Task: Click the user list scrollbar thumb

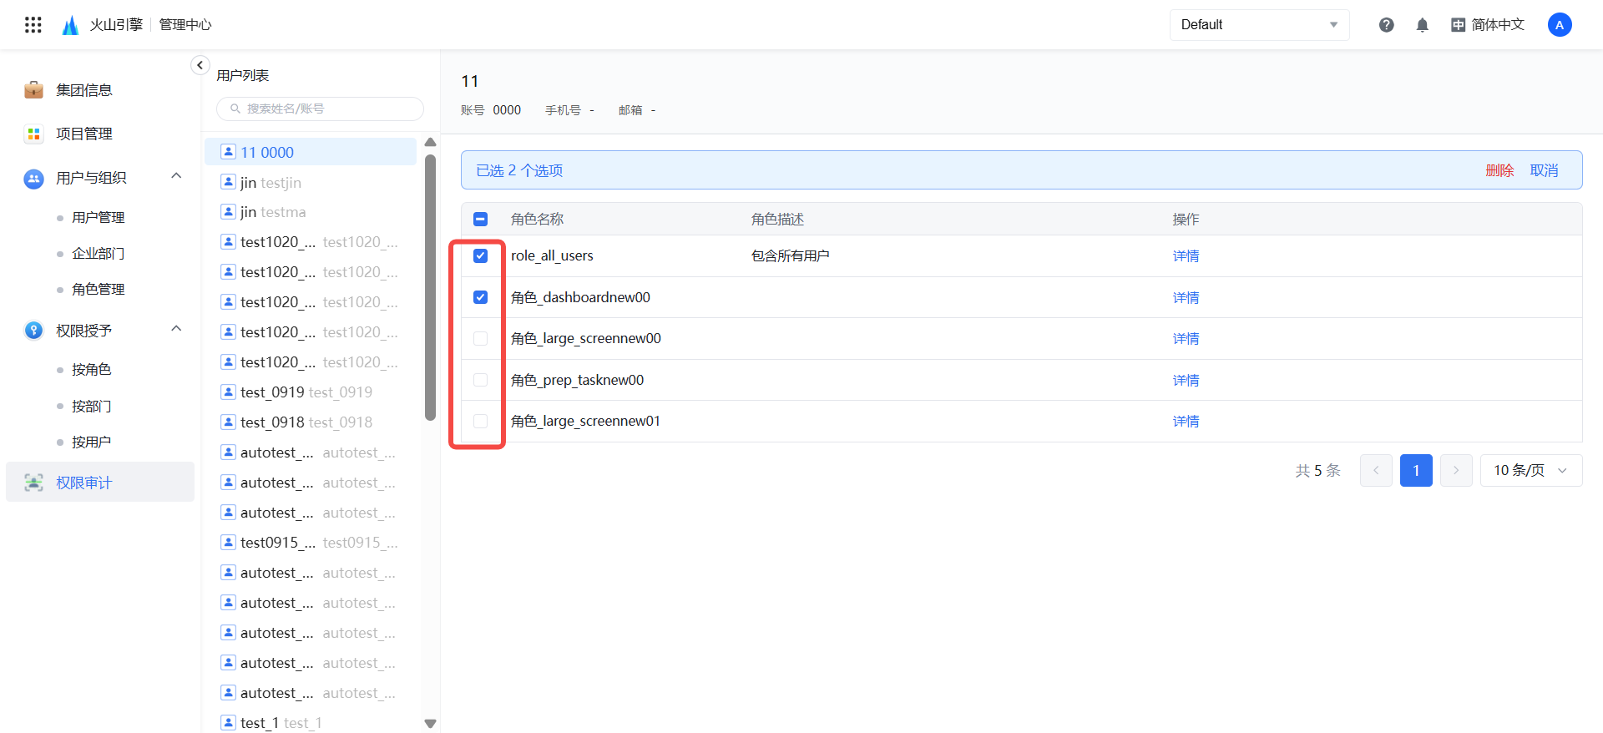Action: tap(430, 288)
